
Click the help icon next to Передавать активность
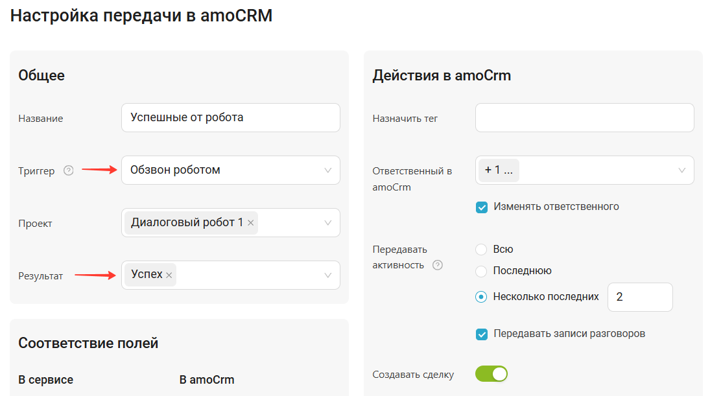pos(437,265)
